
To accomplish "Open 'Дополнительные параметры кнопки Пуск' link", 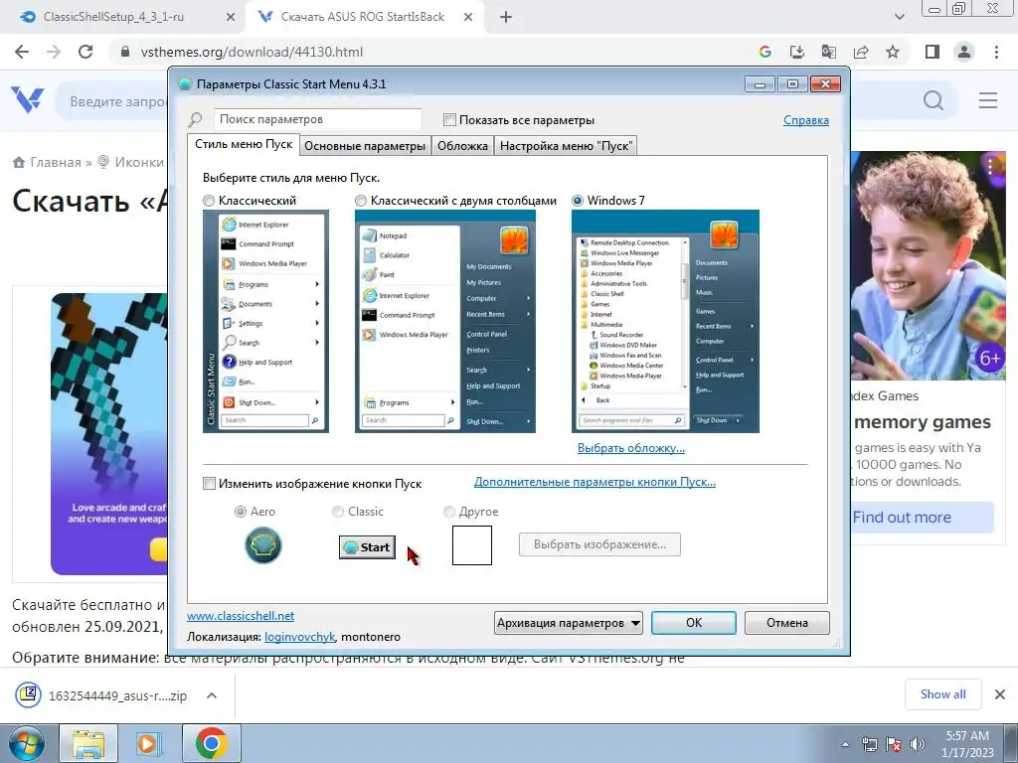I will point(594,482).
